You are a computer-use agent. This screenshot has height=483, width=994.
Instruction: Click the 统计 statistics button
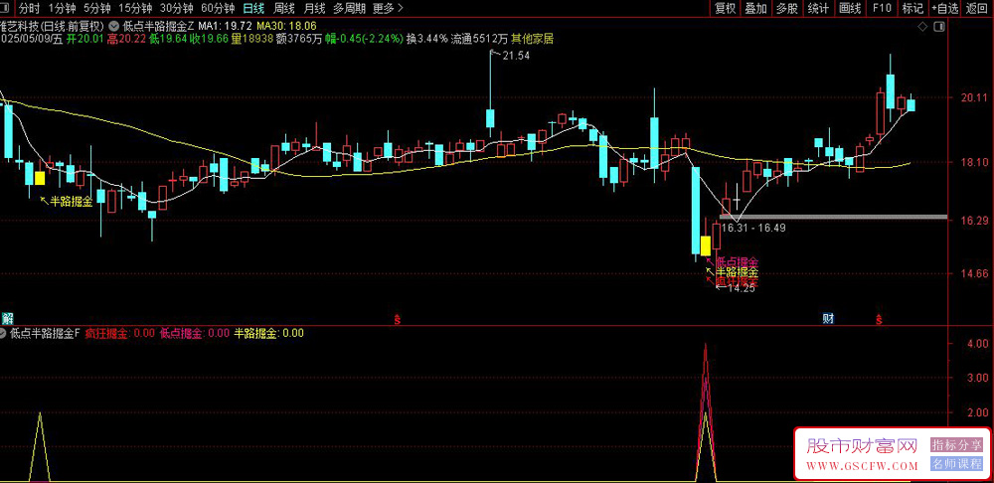click(x=818, y=8)
